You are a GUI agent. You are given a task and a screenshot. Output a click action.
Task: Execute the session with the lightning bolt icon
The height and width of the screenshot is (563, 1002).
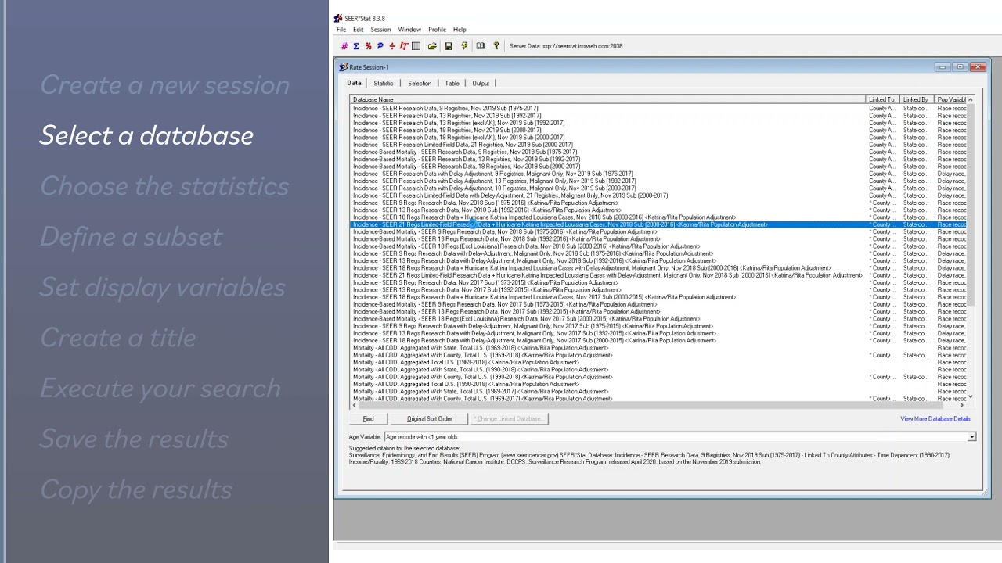pyautogui.click(x=464, y=46)
